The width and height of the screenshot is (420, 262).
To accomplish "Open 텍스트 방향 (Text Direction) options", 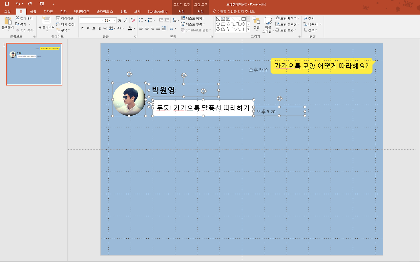I will (193, 18).
